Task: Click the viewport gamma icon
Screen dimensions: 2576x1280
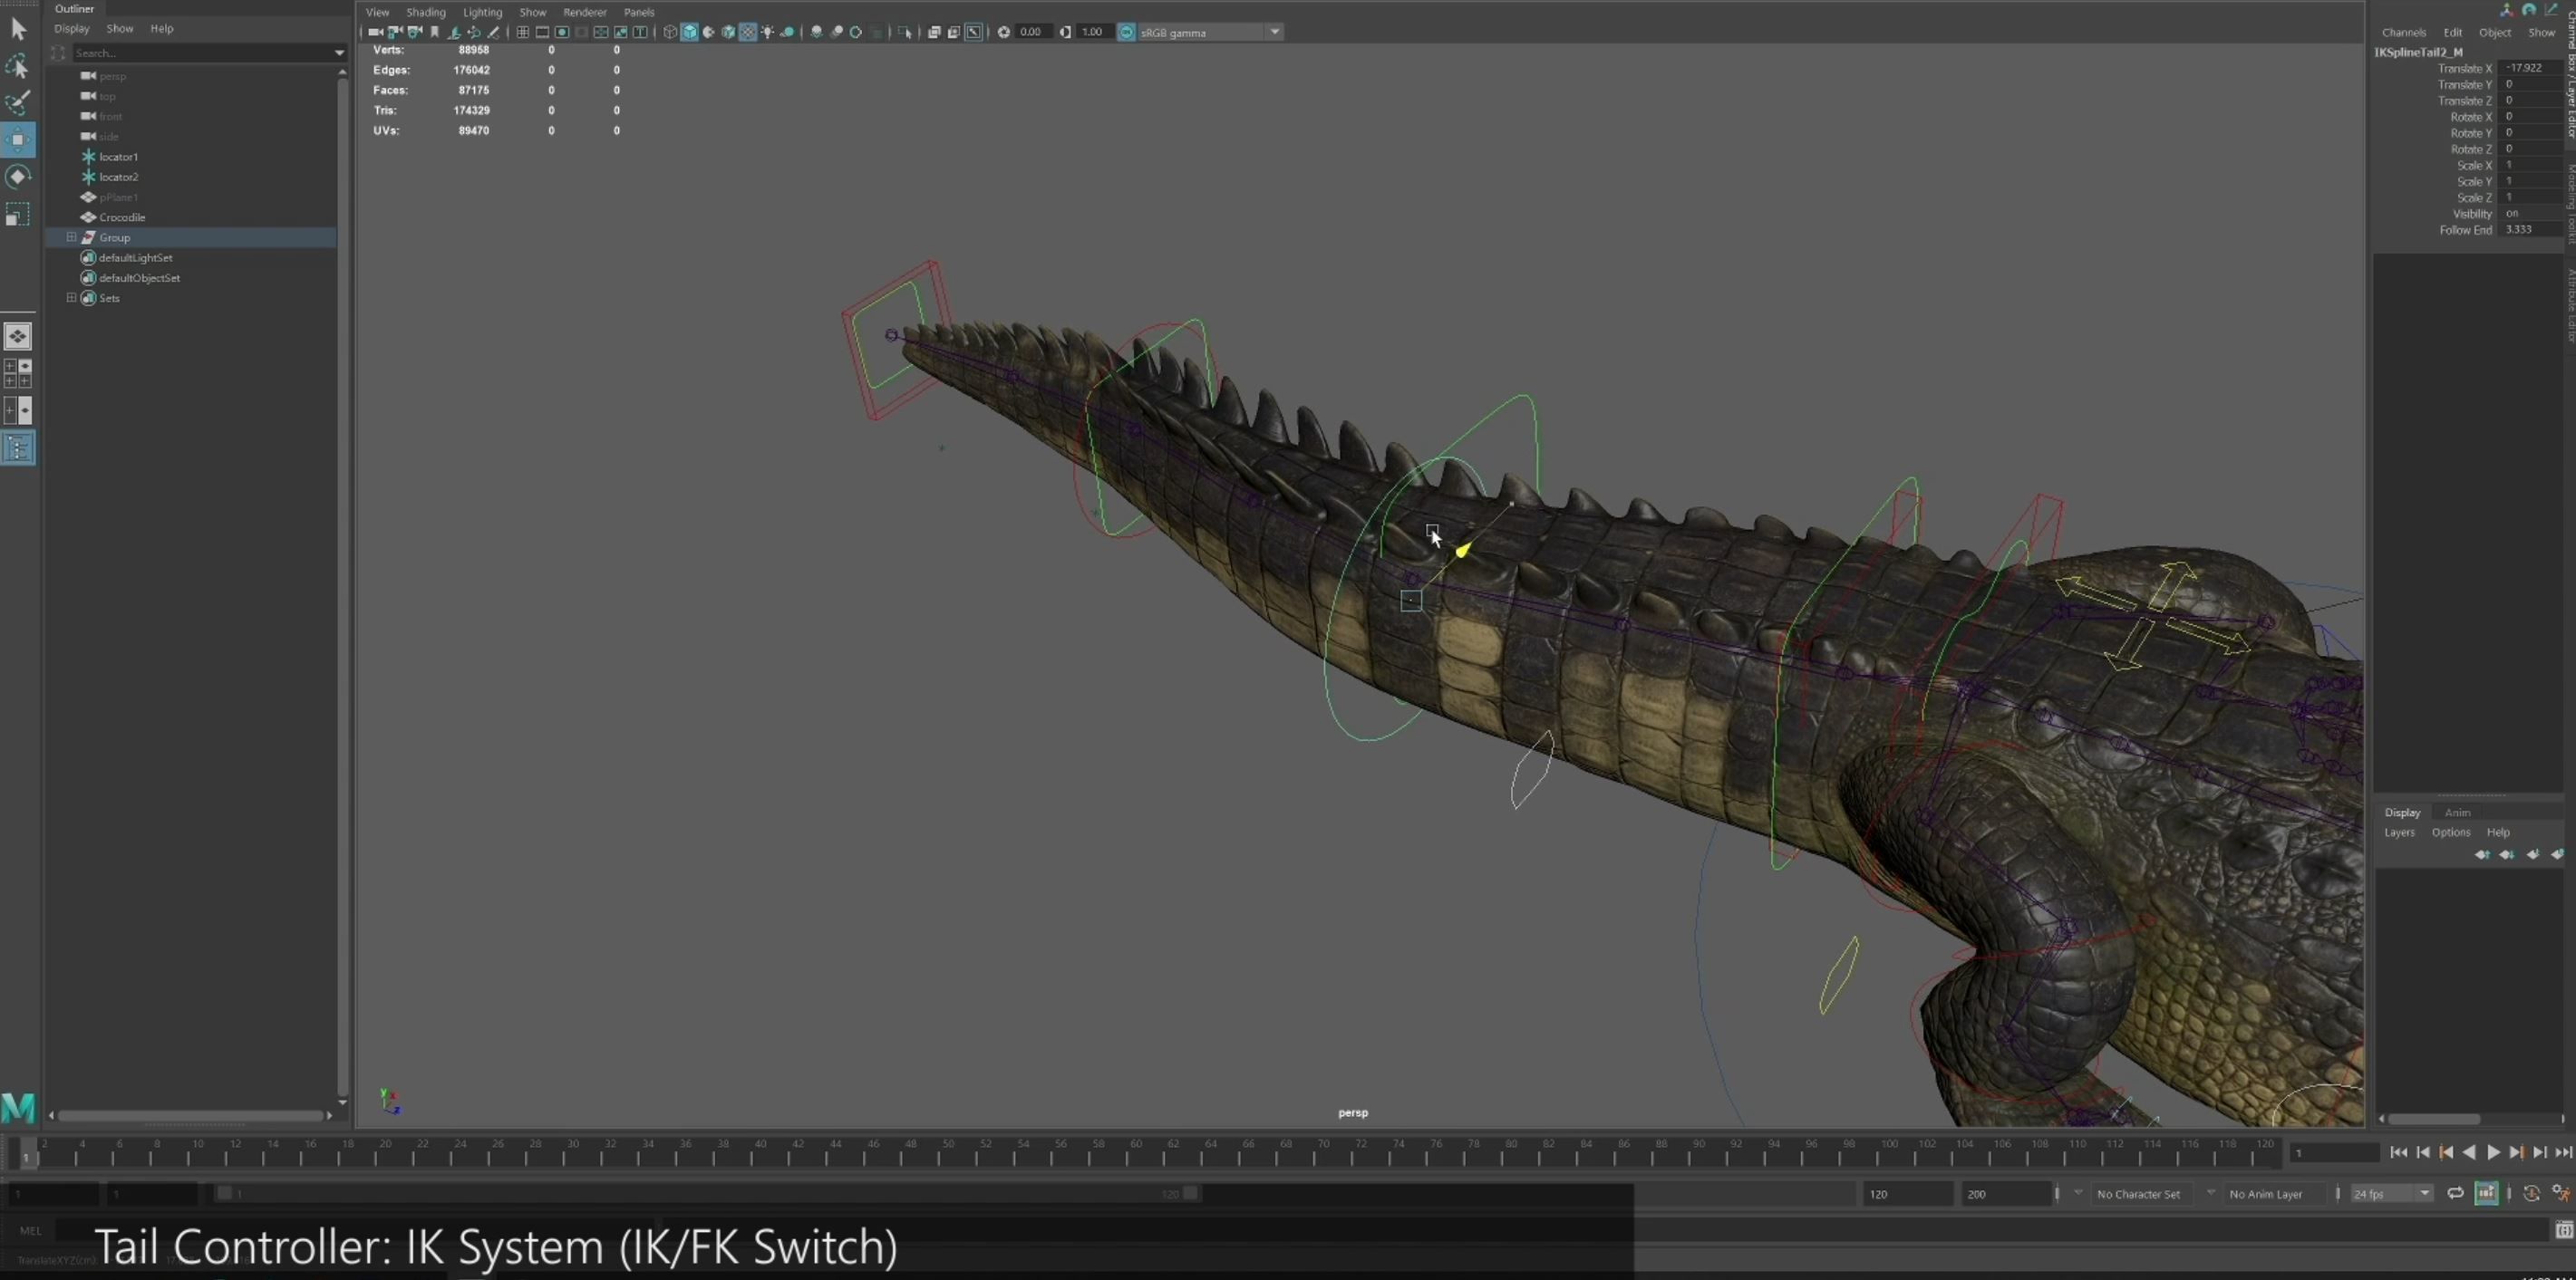Action: click(x=1066, y=32)
